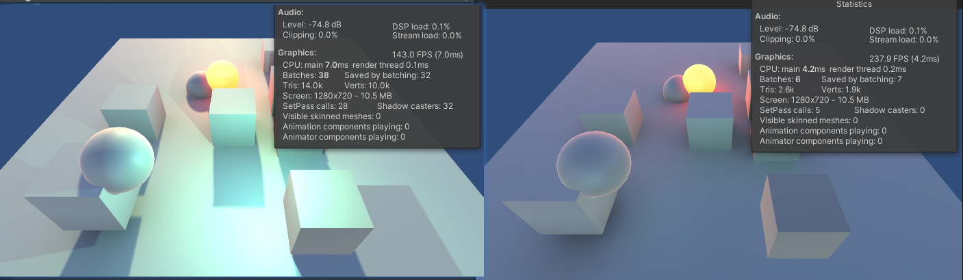Click Saved by batching: 7 text

(861, 79)
